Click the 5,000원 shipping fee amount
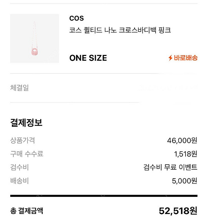The image size is (208, 224). 184,181
